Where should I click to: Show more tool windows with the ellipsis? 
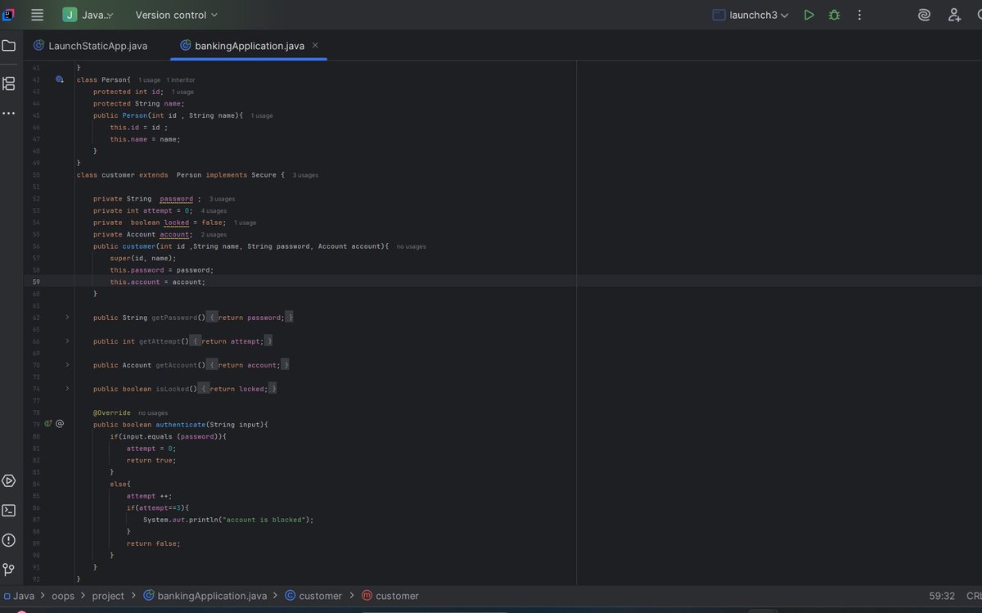[x=9, y=113]
